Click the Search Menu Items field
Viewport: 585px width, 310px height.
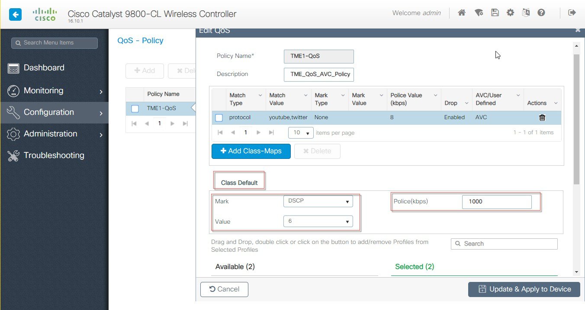(x=54, y=43)
